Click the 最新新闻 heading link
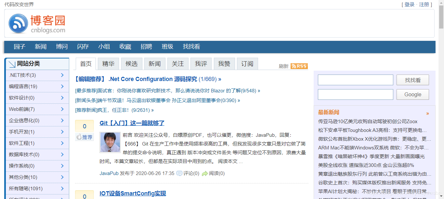The image size is (444, 199). click(329, 112)
